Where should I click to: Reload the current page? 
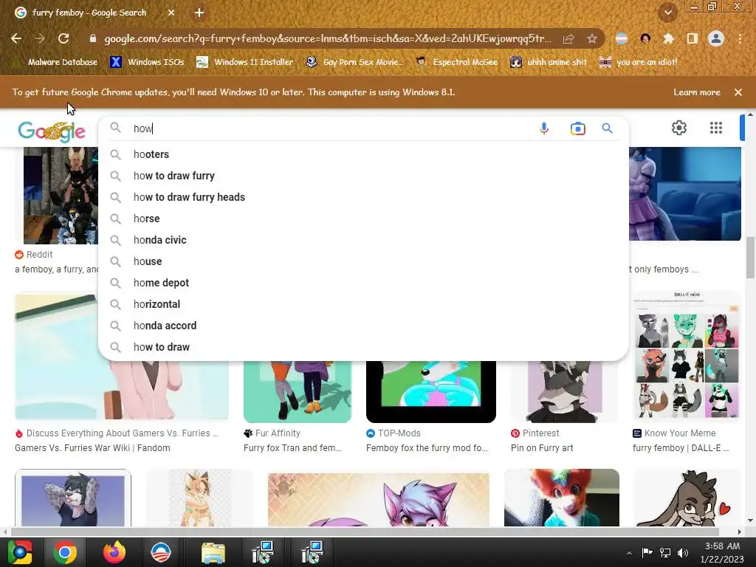[63, 38]
